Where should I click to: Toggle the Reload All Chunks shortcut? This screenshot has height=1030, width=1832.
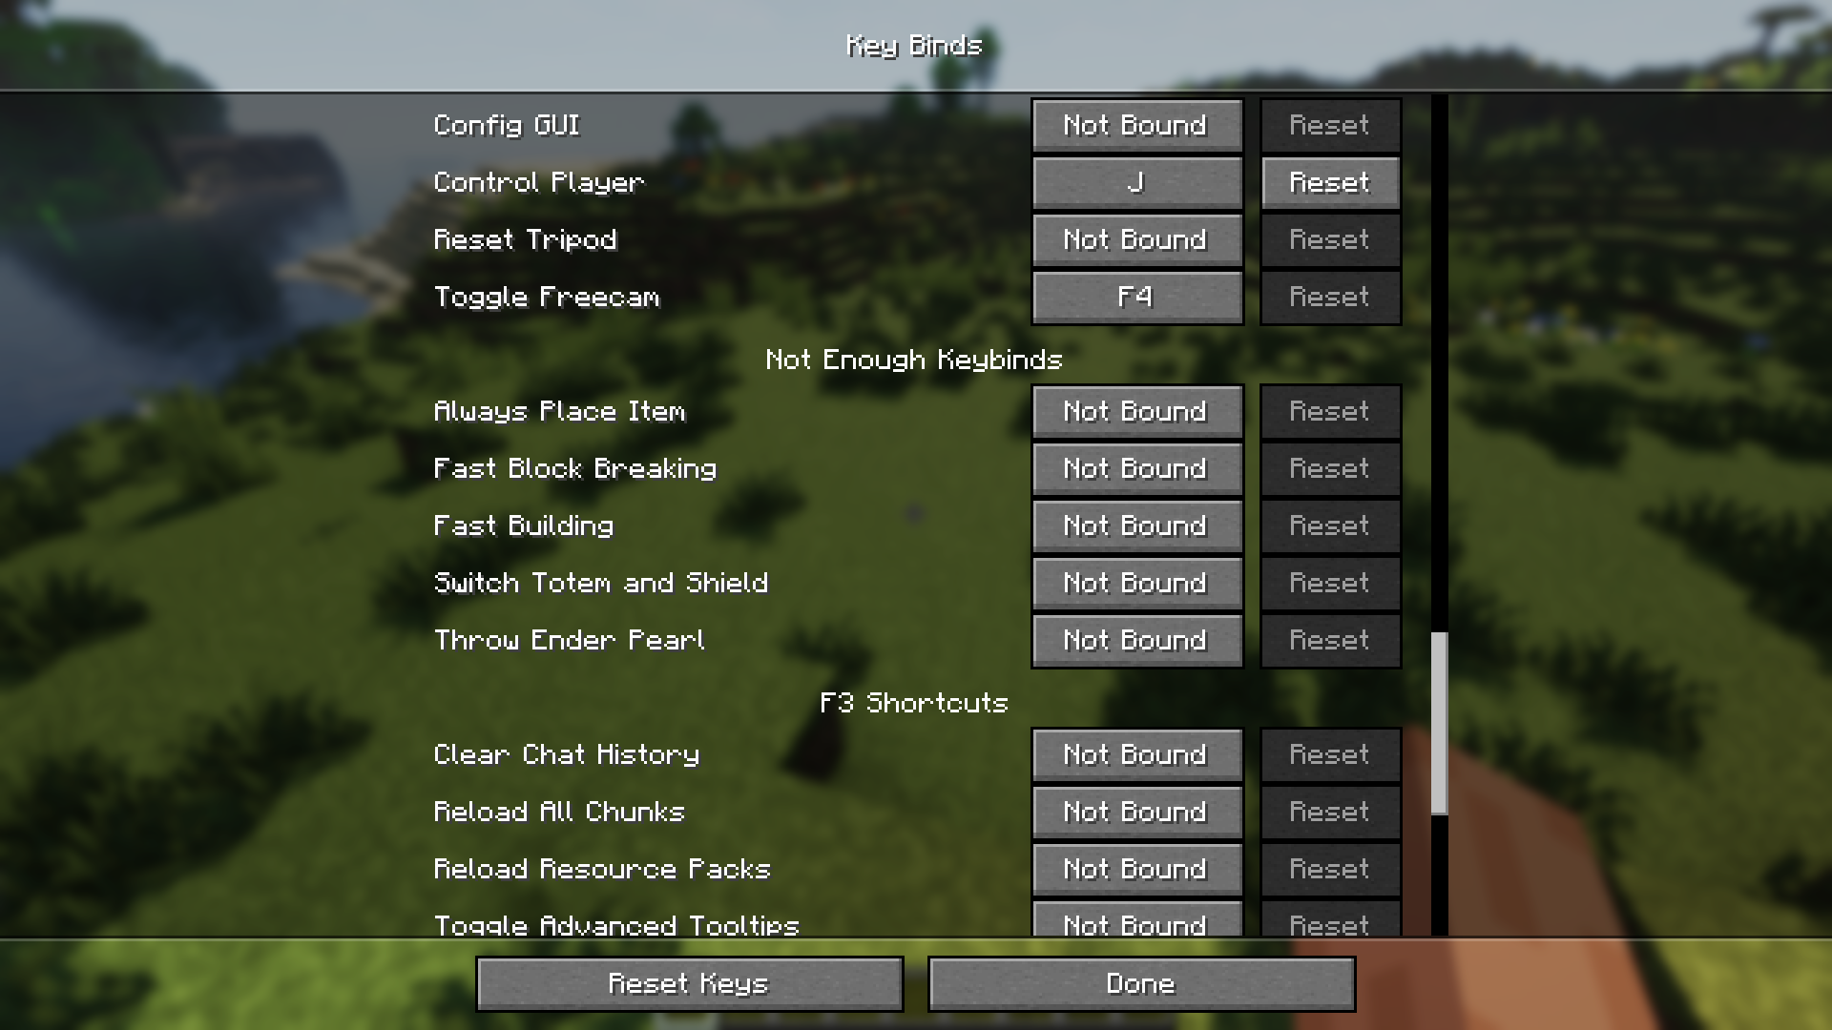[x=1135, y=812]
